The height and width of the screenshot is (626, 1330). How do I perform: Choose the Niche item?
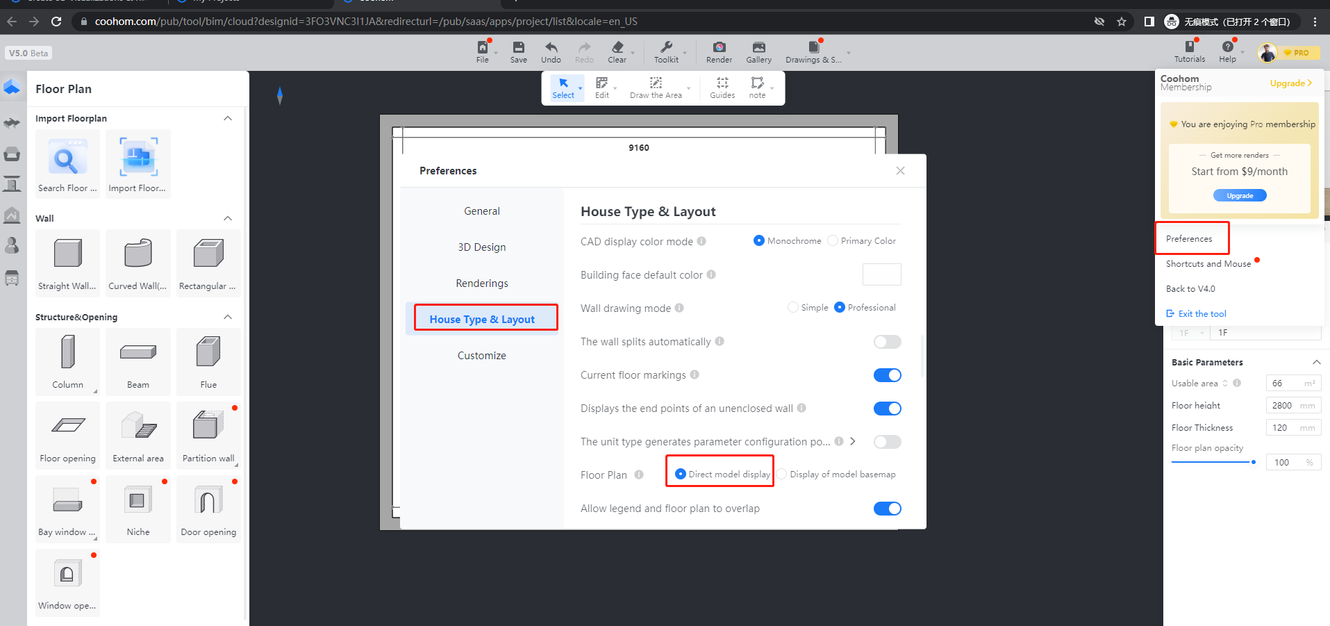point(138,509)
